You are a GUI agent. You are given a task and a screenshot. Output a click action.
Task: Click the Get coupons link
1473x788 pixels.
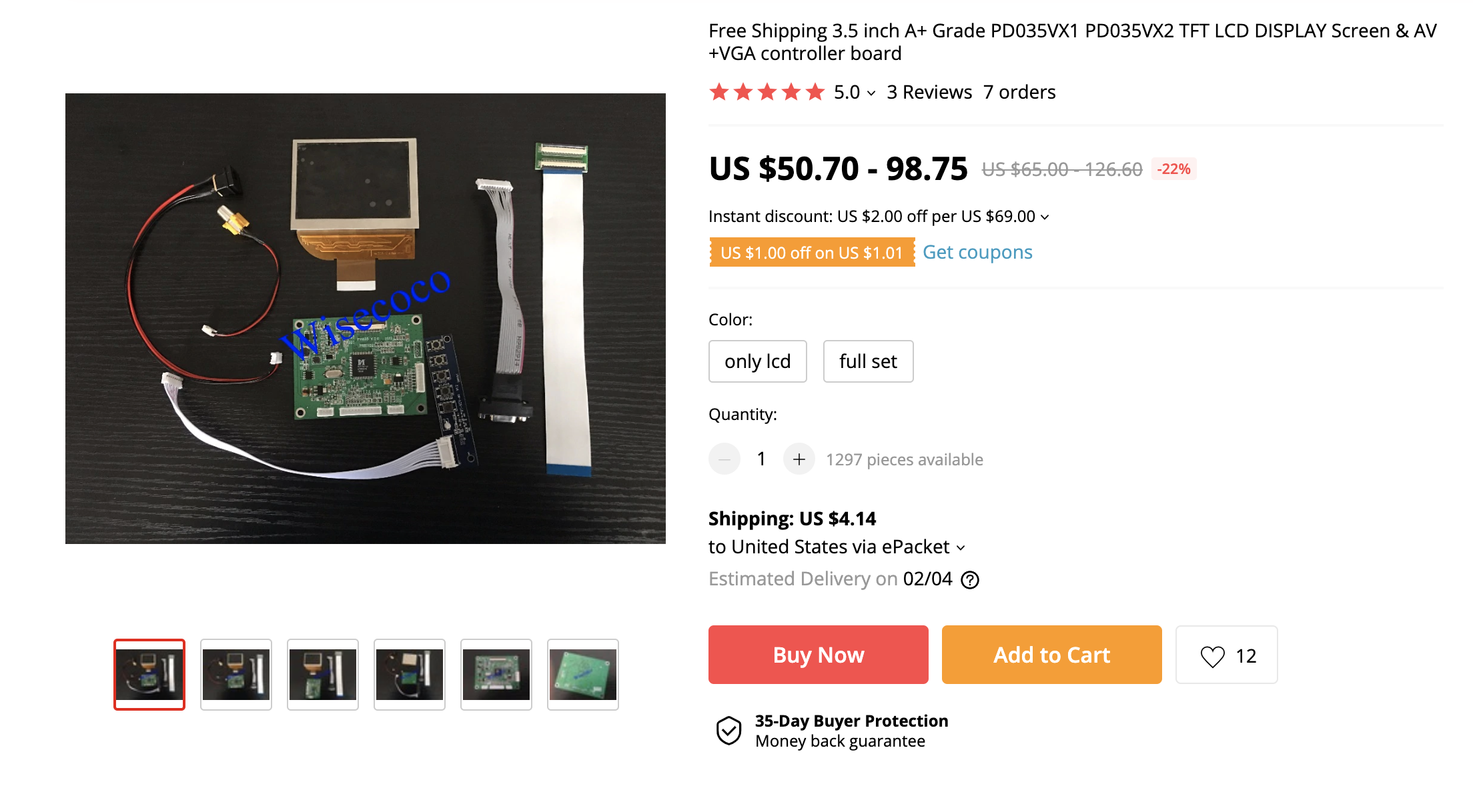pyautogui.click(x=977, y=252)
